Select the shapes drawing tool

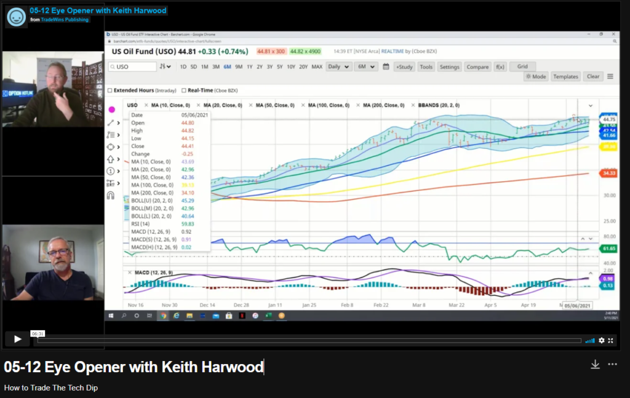point(111,147)
